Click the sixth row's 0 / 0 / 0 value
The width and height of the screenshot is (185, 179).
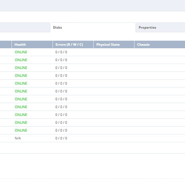pos(61,91)
